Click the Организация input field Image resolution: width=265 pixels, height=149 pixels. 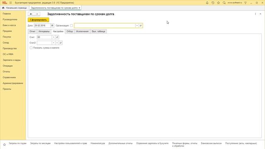click(x=105, y=26)
